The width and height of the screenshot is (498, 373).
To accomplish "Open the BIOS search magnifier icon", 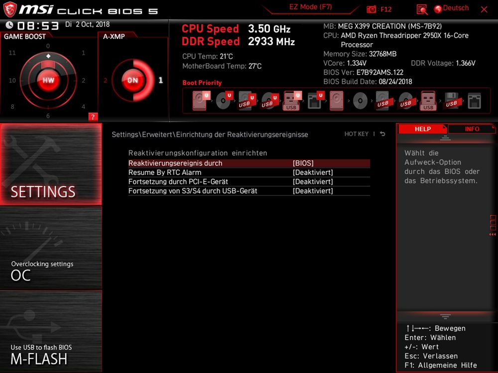I will [422, 9].
